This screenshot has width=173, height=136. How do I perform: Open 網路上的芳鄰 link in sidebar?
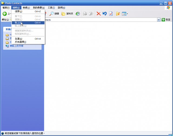point(16,46)
